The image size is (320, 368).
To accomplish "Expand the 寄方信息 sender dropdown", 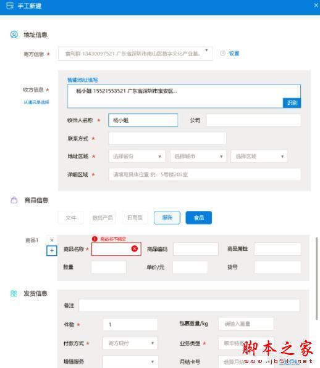I will click(135, 54).
